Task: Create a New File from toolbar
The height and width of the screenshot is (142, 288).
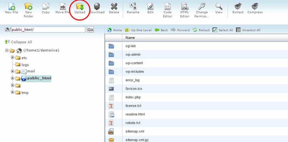Action: tap(11, 9)
